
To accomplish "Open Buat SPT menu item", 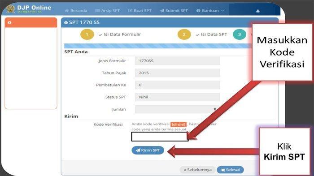I will point(140,11).
